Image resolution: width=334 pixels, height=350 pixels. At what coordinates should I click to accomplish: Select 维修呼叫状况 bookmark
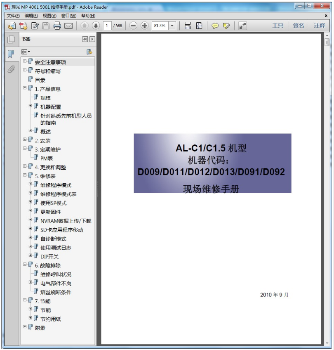pos(56,274)
